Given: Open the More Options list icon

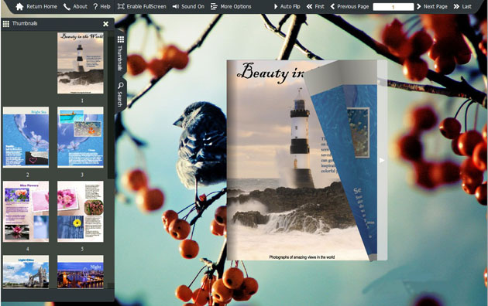Looking at the screenshot, I should pos(214,6).
